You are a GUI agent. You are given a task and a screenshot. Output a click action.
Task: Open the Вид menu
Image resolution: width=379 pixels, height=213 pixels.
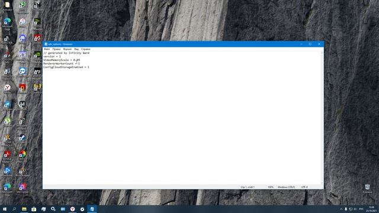point(76,49)
